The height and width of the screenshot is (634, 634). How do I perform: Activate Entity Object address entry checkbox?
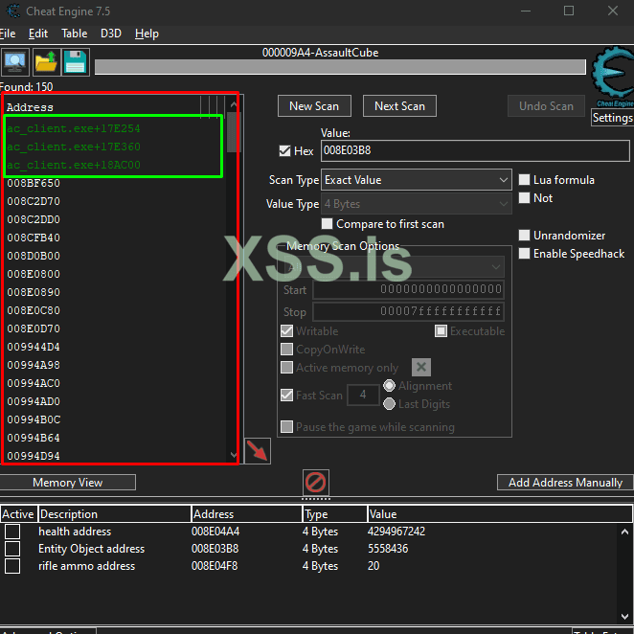pyautogui.click(x=12, y=549)
